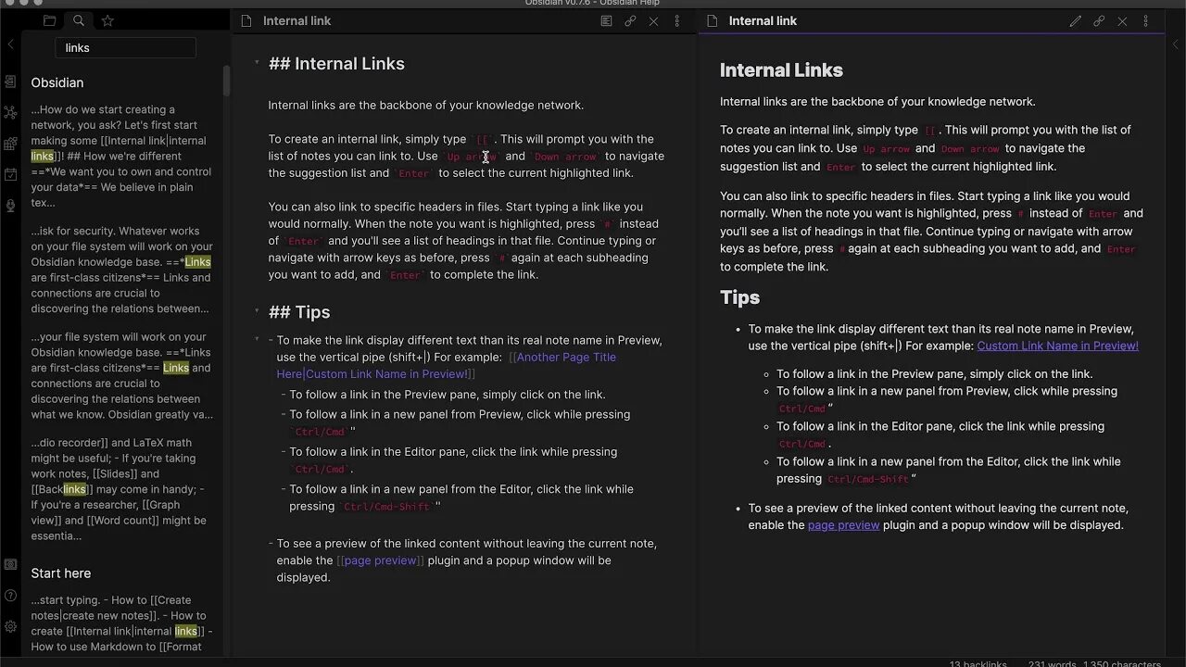
Task: Switch right pane to edit mode with pencil
Action: pyautogui.click(x=1075, y=20)
